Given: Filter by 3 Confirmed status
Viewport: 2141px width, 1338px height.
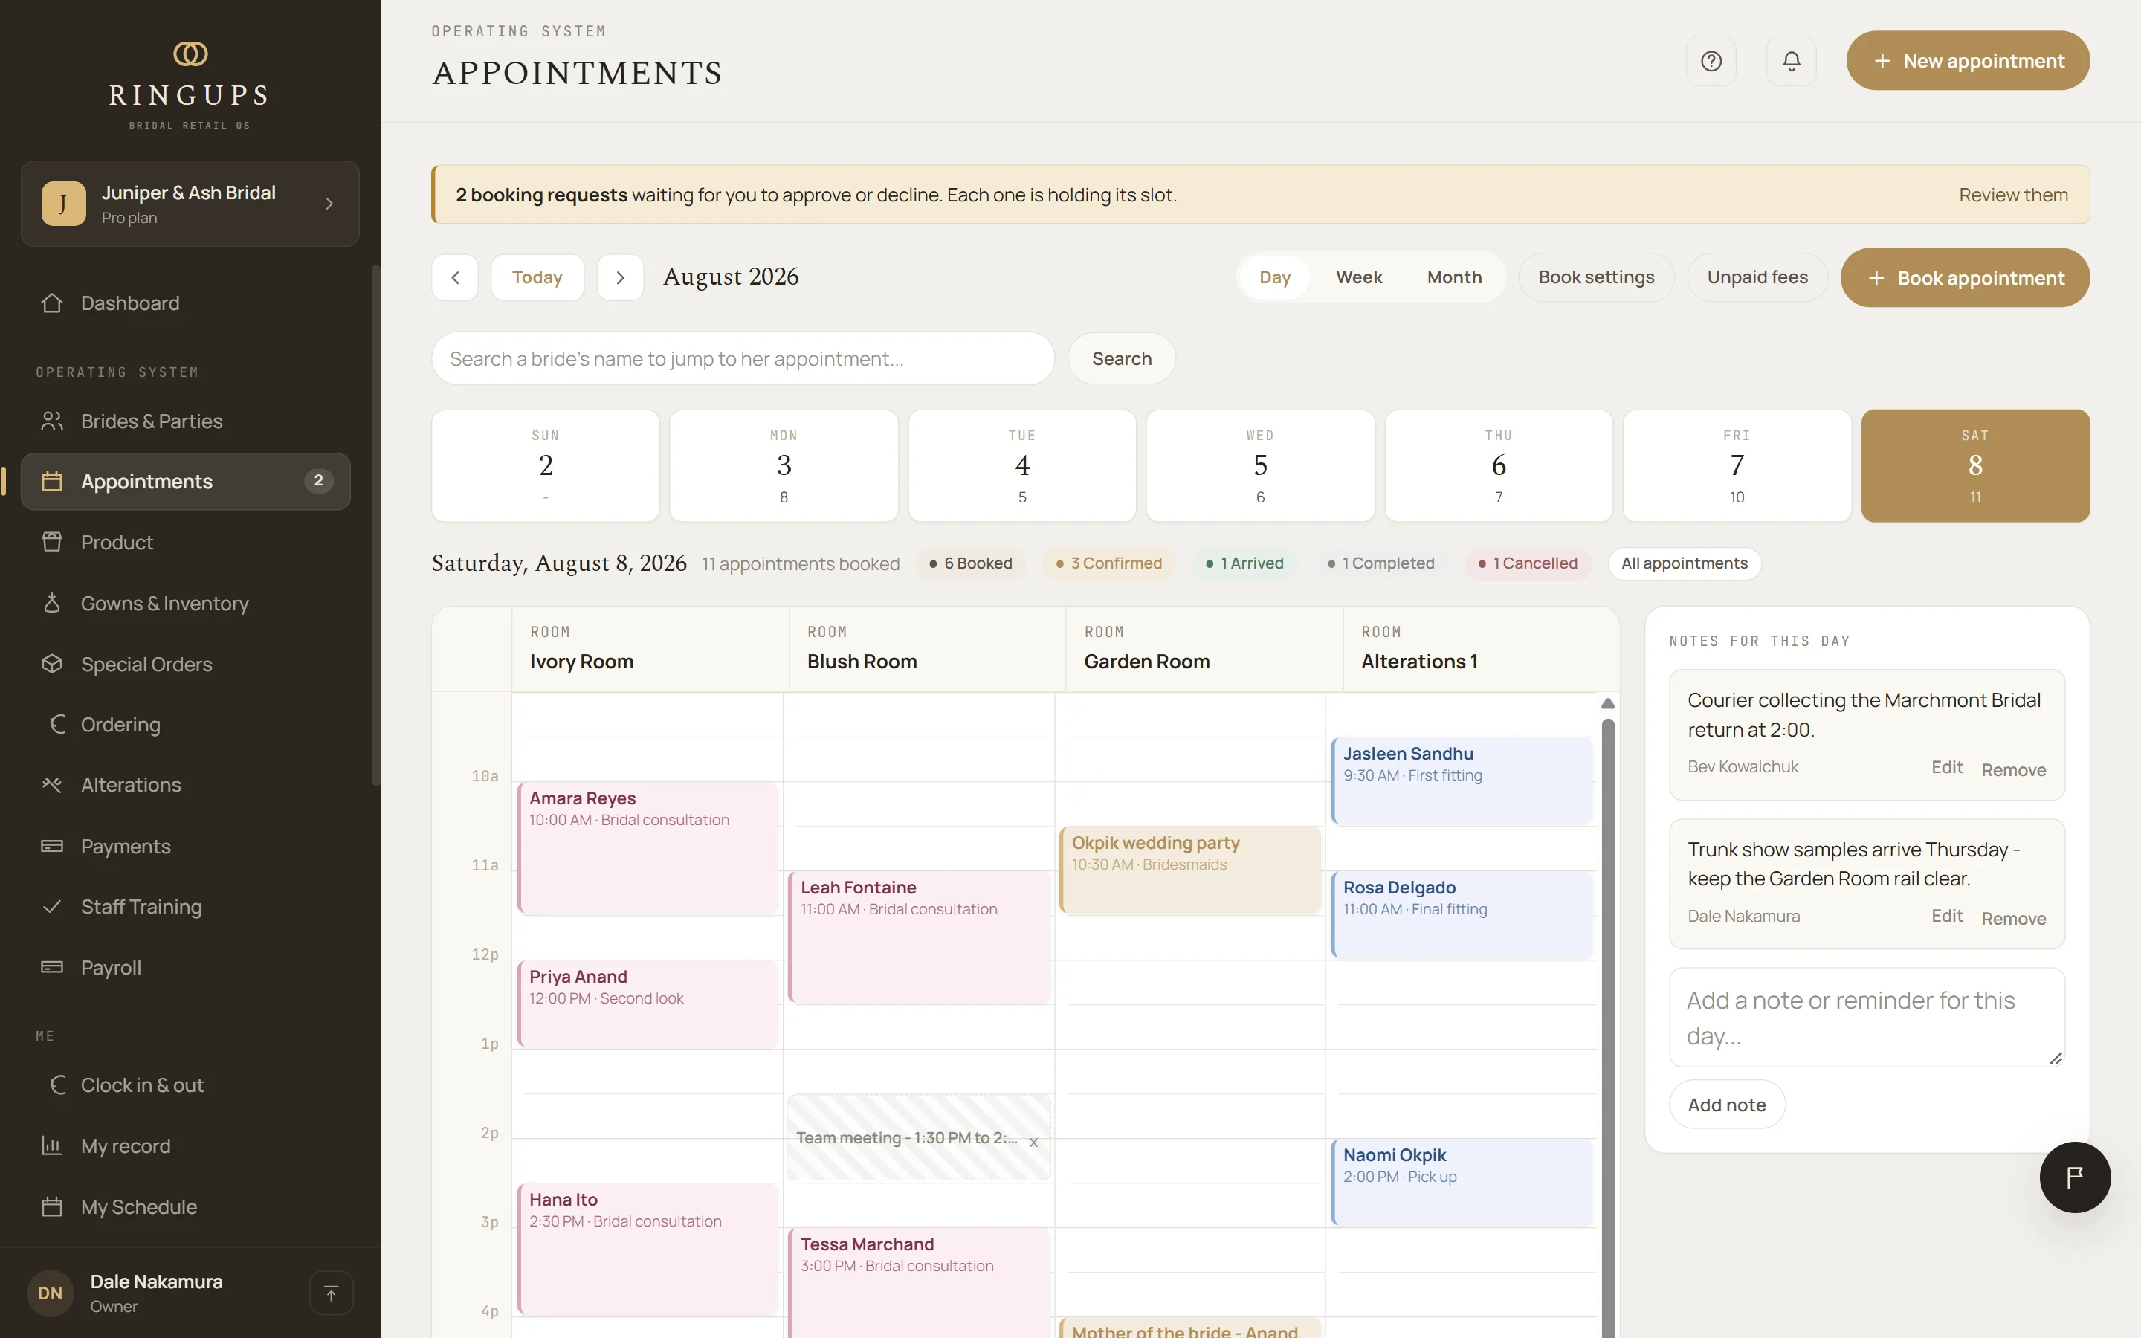Looking at the screenshot, I should click(x=1108, y=563).
